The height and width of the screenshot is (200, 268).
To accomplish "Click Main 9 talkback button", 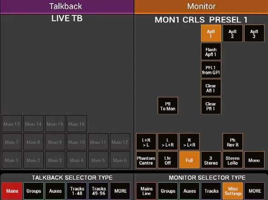I will click(x=55, y=142).
